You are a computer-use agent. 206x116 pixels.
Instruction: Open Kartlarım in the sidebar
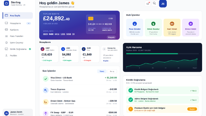(x=18, y=30)
